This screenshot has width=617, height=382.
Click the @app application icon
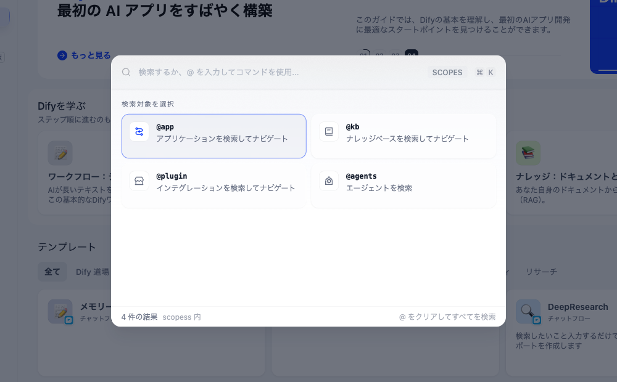[x=139, y=132]
